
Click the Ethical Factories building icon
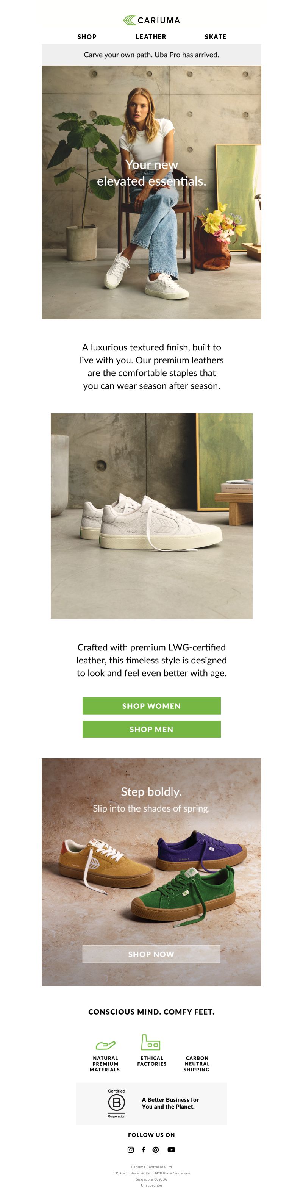(151, 1042)
